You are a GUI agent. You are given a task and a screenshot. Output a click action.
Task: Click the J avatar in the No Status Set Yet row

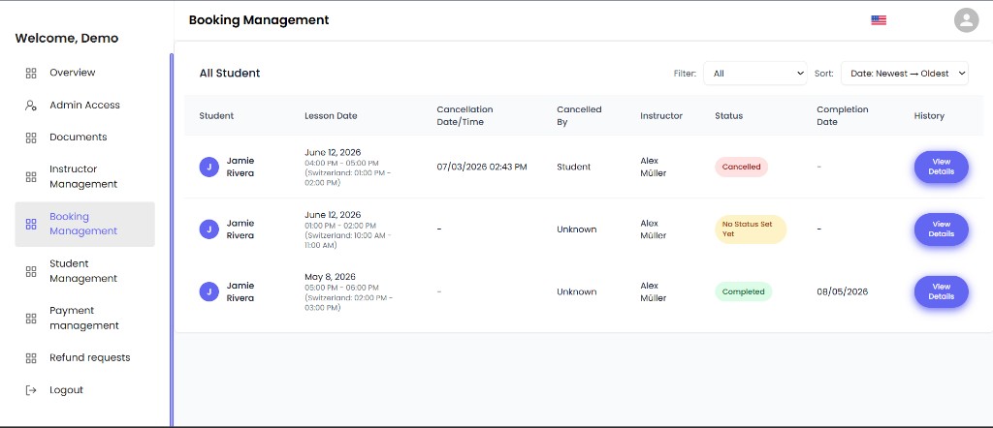(209, 229)
